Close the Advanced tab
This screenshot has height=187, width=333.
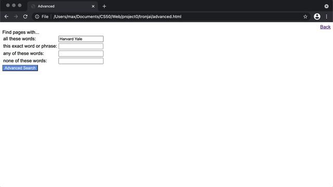coord(93,6)
